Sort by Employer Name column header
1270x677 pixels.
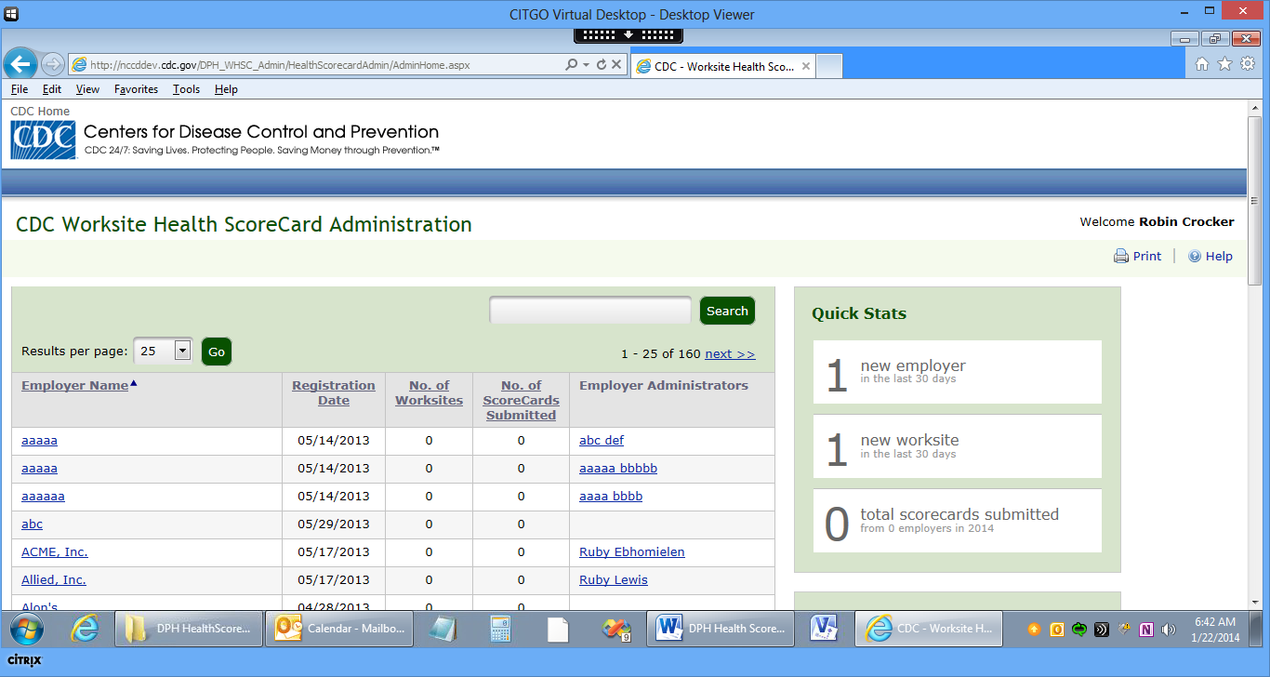click(x=74, y=386)
